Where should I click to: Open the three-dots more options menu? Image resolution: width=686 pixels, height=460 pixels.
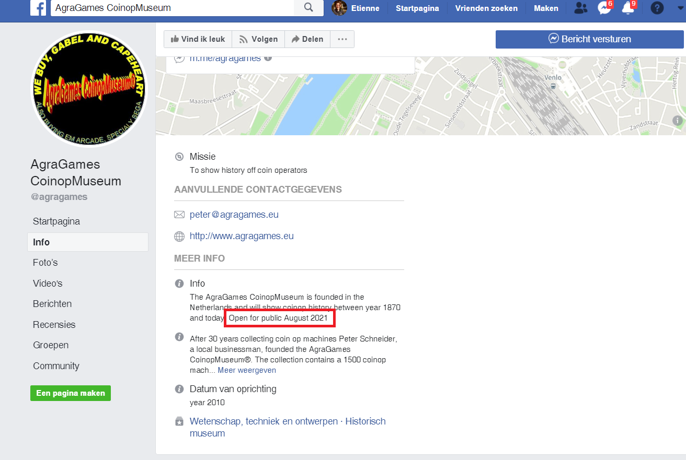(x=342, y=39)
